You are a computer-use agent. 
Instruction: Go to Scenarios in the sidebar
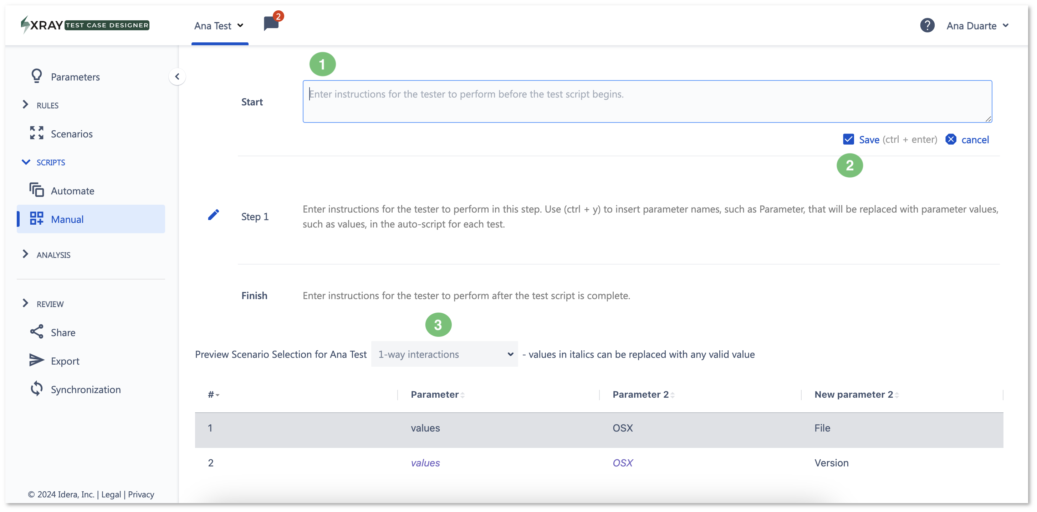point(72,134)
